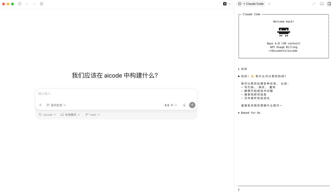Send the message with arrow button

pos(192,105)
